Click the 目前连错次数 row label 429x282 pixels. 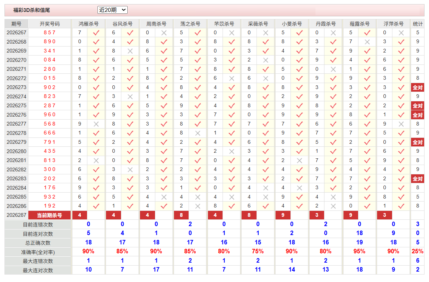tap(38, 225)
